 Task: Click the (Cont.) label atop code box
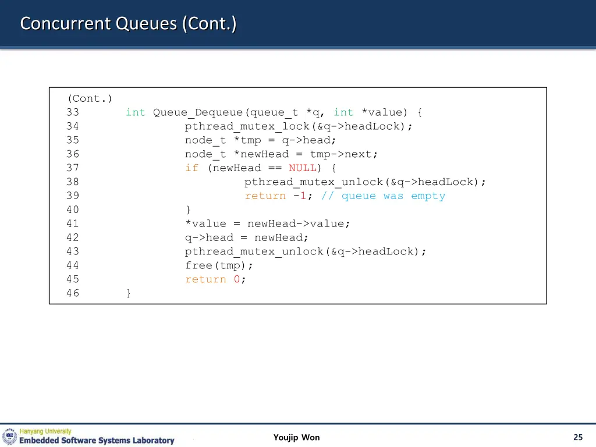(90, 98)
